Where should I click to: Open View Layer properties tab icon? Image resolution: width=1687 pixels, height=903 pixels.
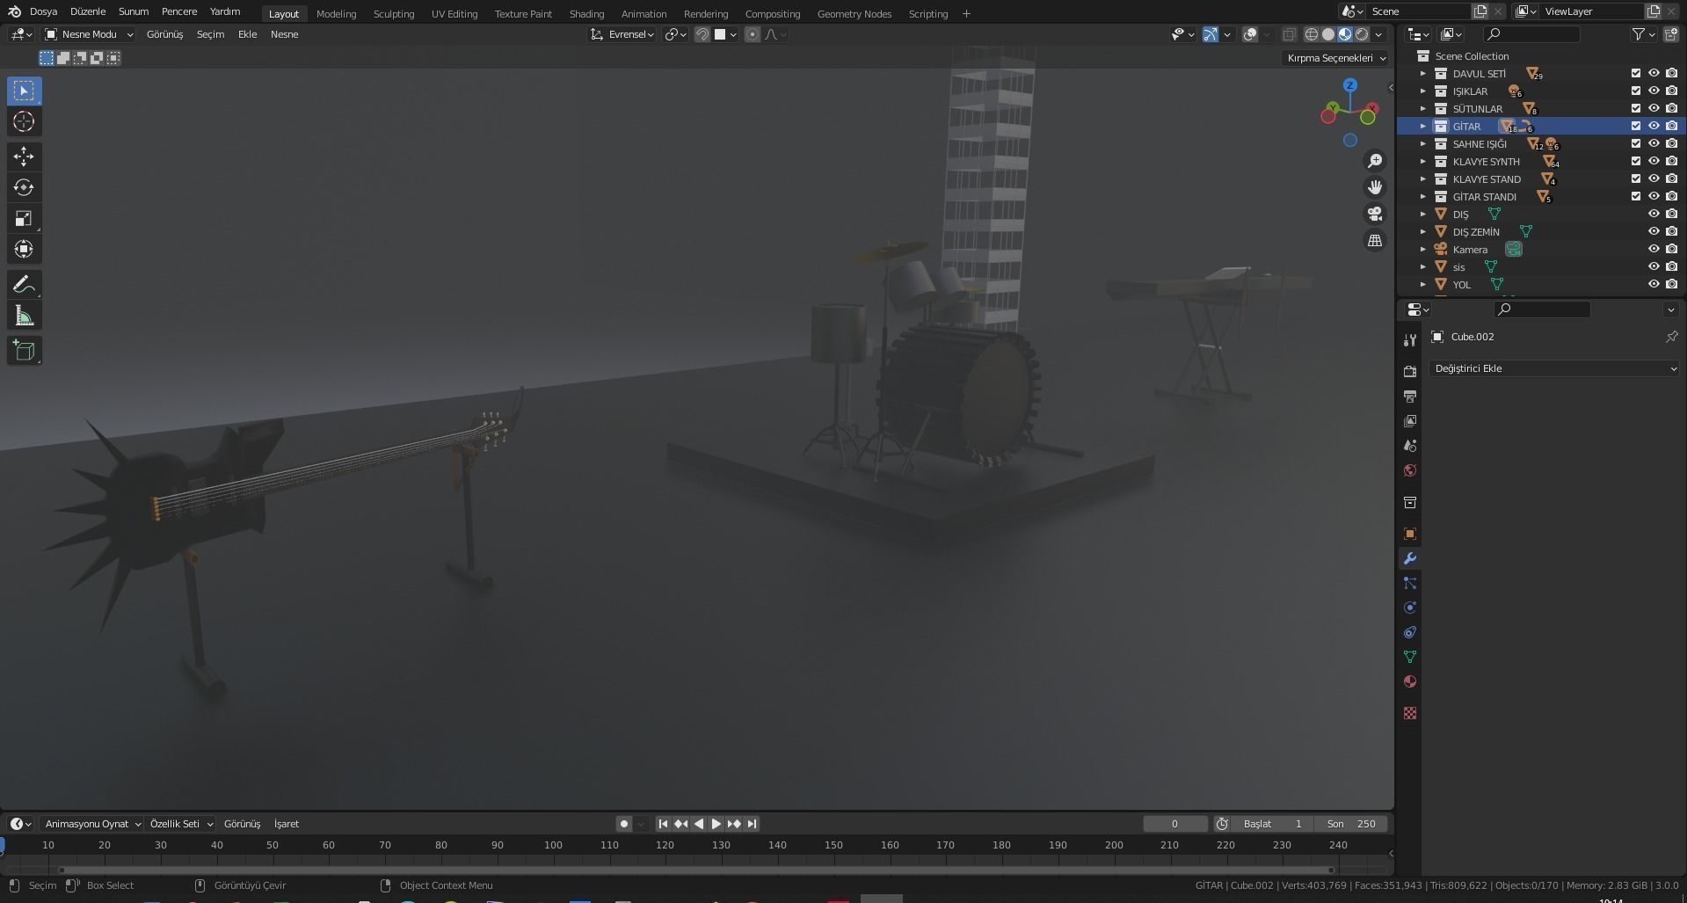tap(1410, 420)
